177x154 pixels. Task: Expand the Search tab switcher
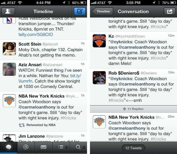79,147
